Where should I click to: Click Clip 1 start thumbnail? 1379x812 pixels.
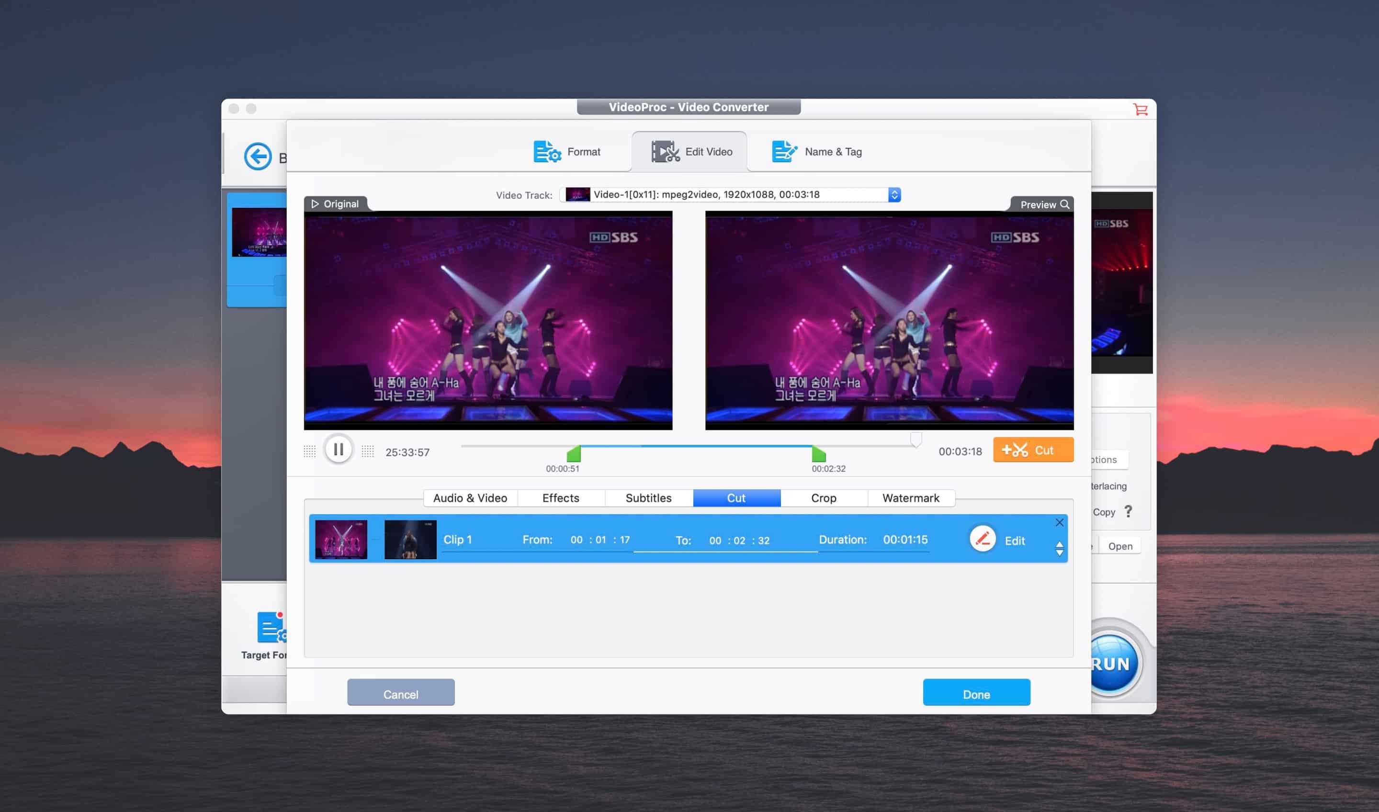click(341, 540)
